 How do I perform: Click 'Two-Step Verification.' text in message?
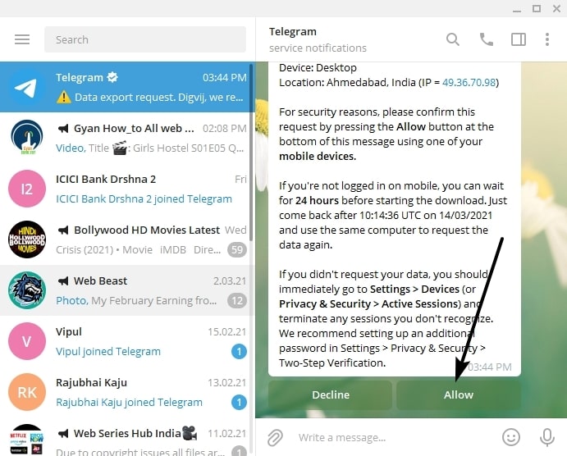pos(332,363)
